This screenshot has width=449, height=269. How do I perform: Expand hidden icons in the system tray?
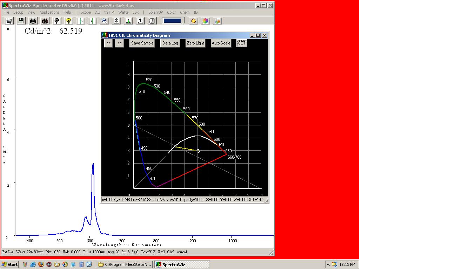pyautogui.click(x=328, y=264)
